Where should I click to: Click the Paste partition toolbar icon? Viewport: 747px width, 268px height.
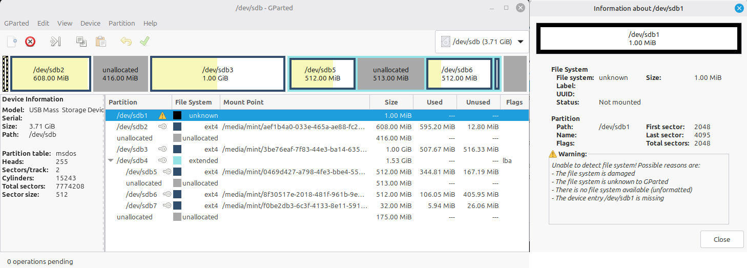(101, 42)
